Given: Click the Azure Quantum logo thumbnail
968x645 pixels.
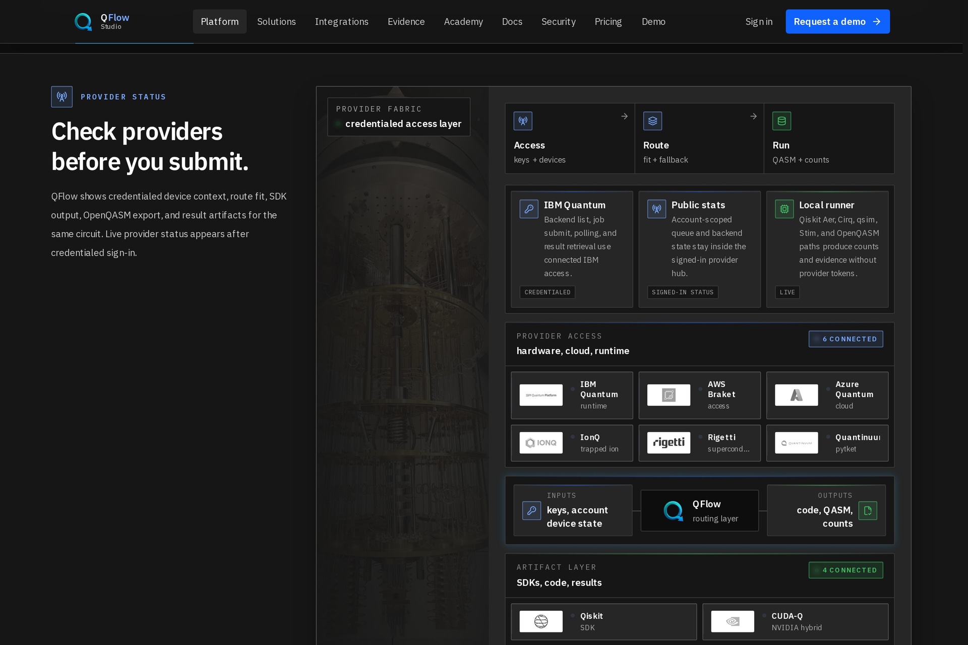Looking at the screenshot, I should click(796, 395).
